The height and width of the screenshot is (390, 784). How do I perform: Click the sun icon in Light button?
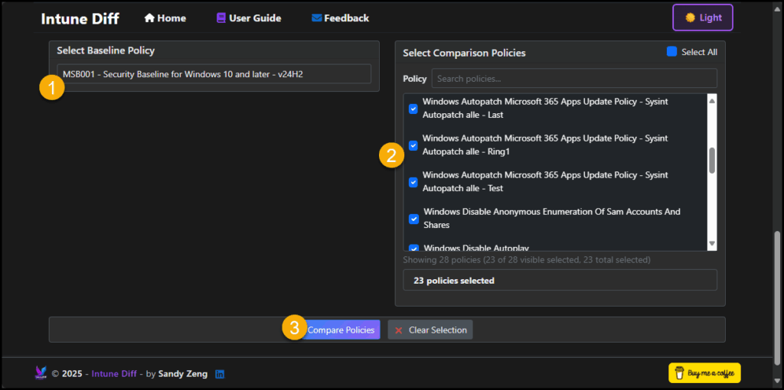[691, 18]
